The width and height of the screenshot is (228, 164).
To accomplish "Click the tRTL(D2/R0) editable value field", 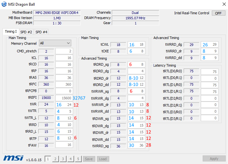I will pos(210,98).
